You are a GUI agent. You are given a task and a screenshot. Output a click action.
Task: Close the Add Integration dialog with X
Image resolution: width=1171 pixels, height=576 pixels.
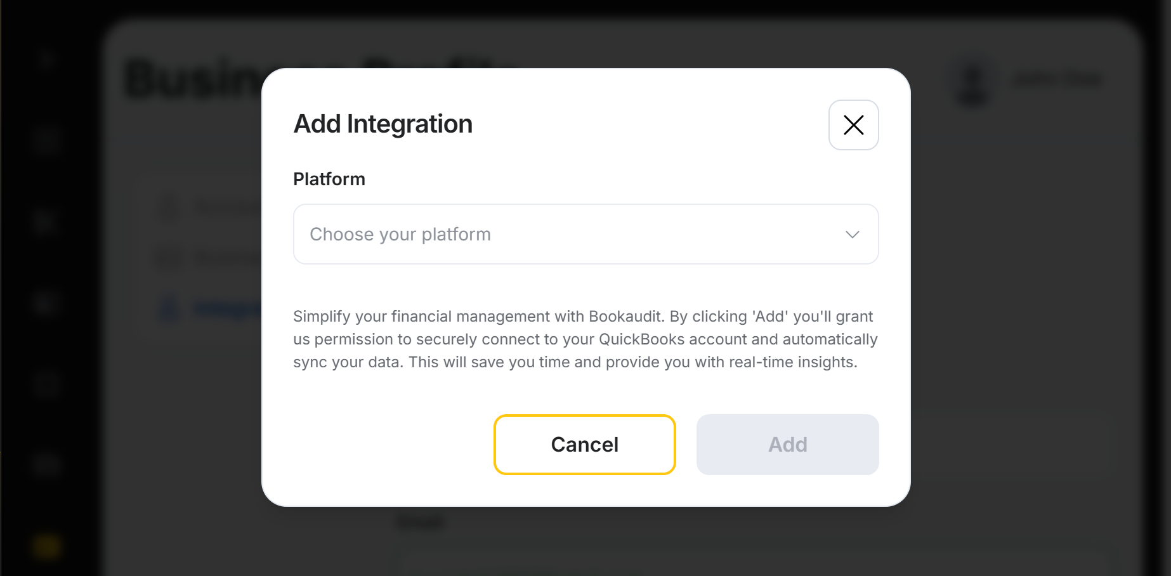coord(853,125)
